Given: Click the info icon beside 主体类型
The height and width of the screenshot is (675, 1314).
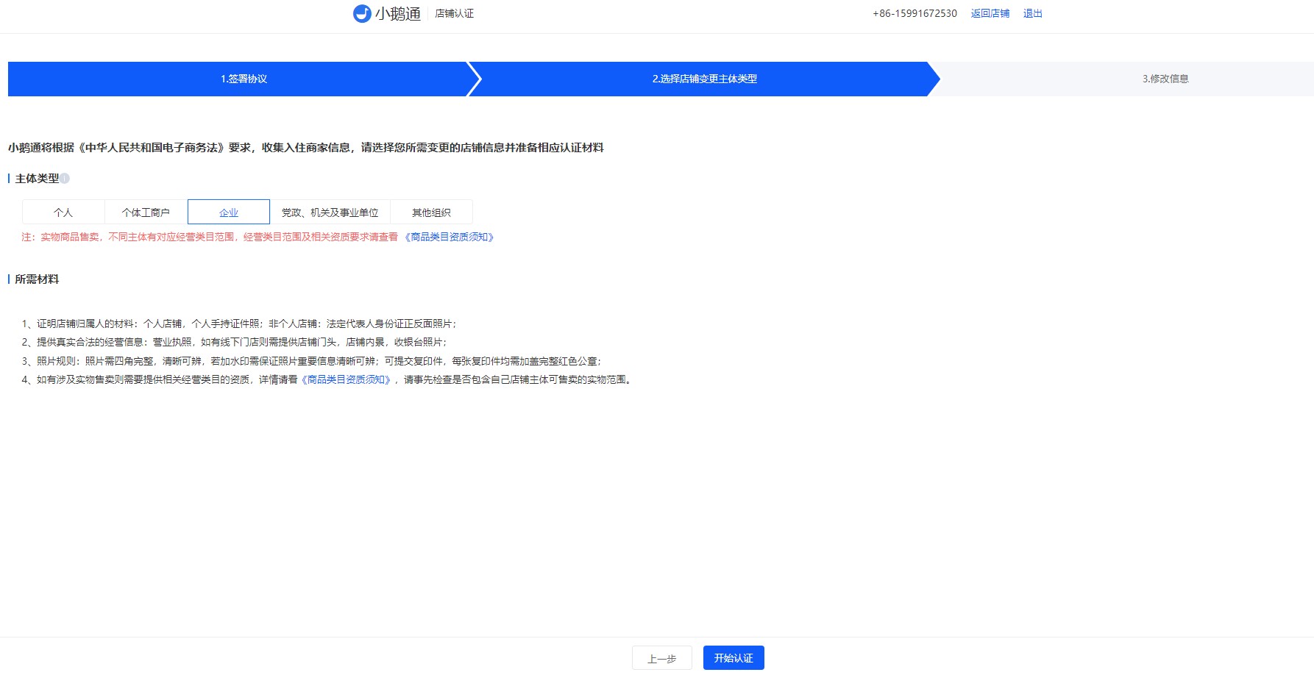Looking at the screenshot, I should [65, 179].
